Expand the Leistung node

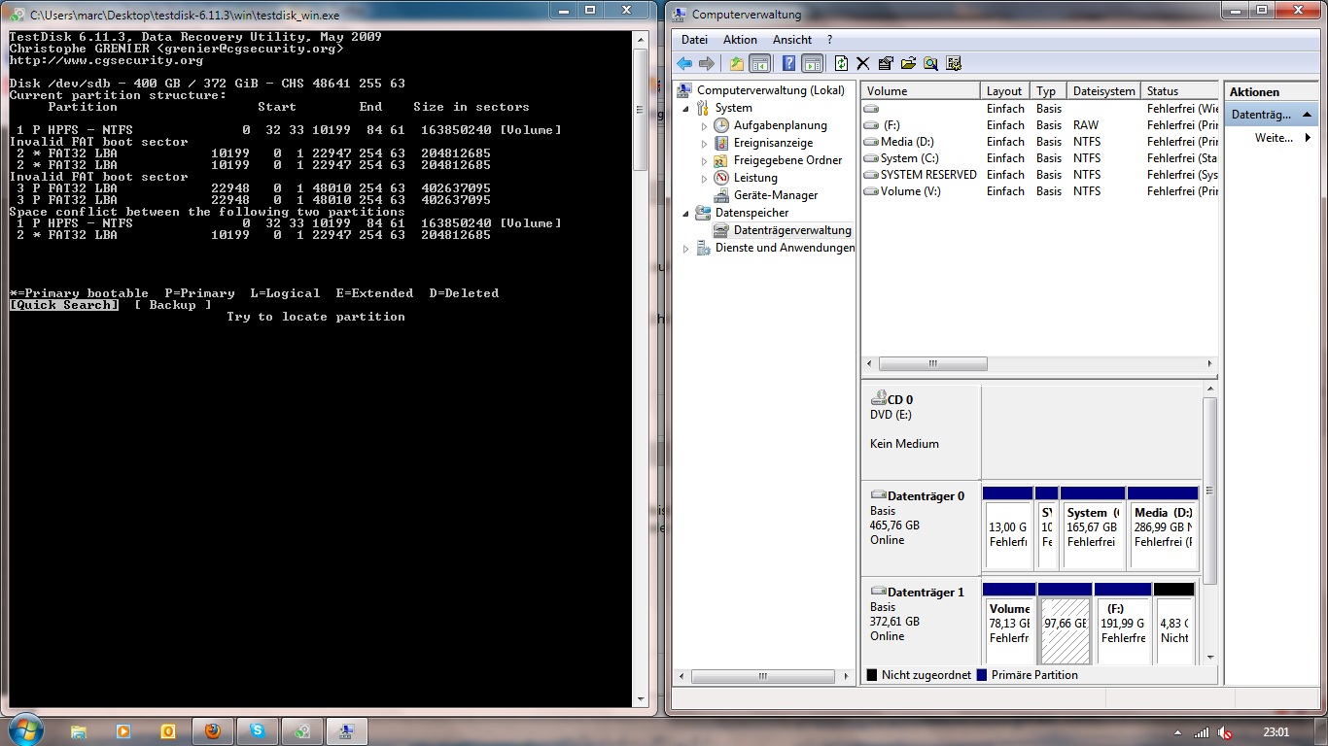point(704,178)
